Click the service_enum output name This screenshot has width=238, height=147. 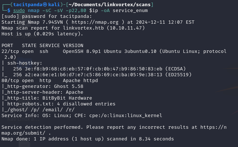(130, 11)
